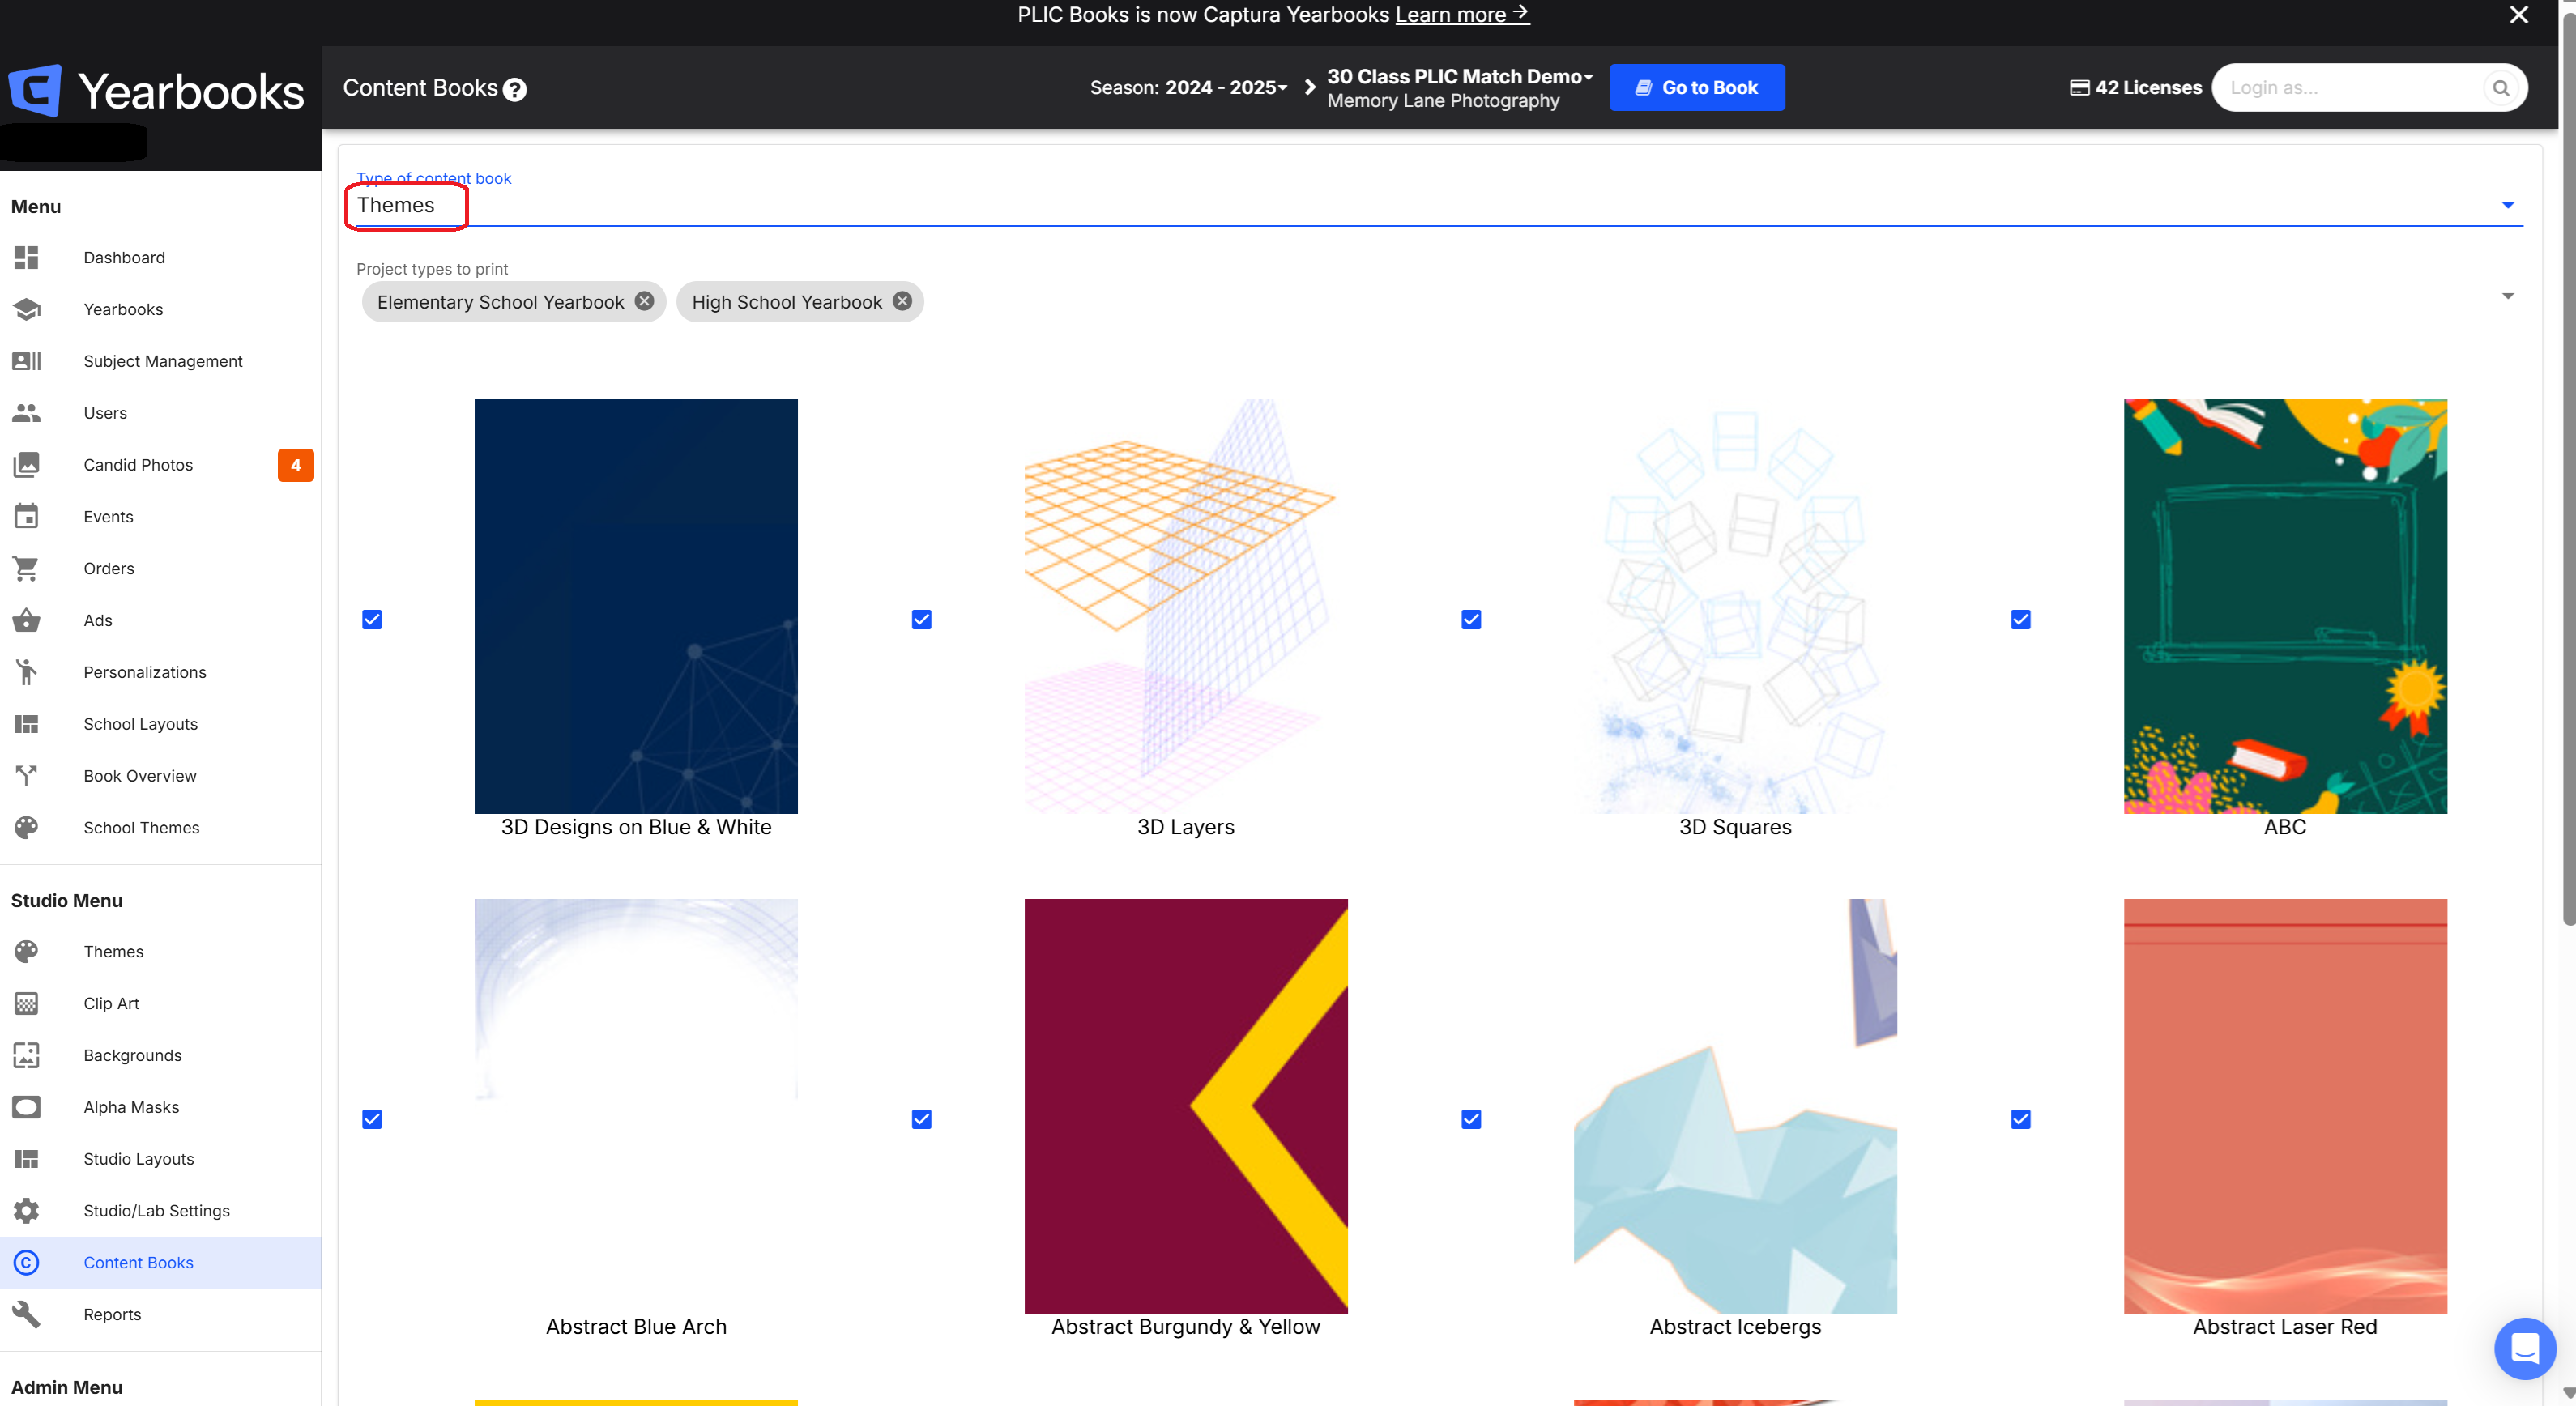The height and width of the screenshot is (1406, 2576).
Task: Follow the Learn more link
Action: 1461,15
